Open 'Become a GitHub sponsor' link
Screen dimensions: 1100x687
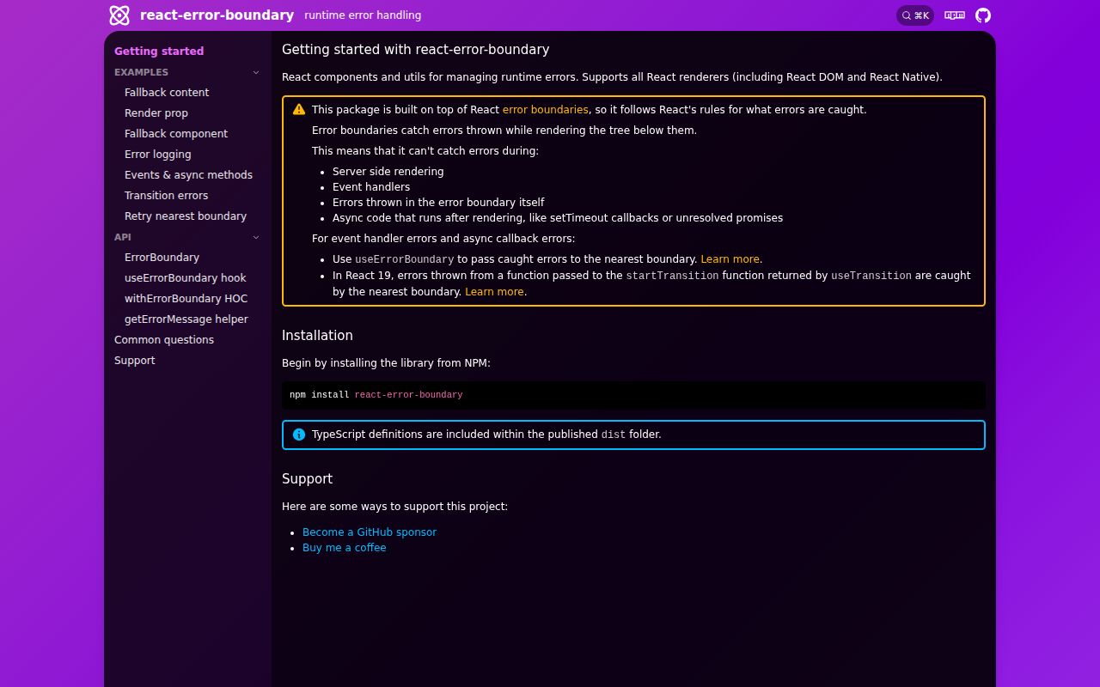point(370,532)
